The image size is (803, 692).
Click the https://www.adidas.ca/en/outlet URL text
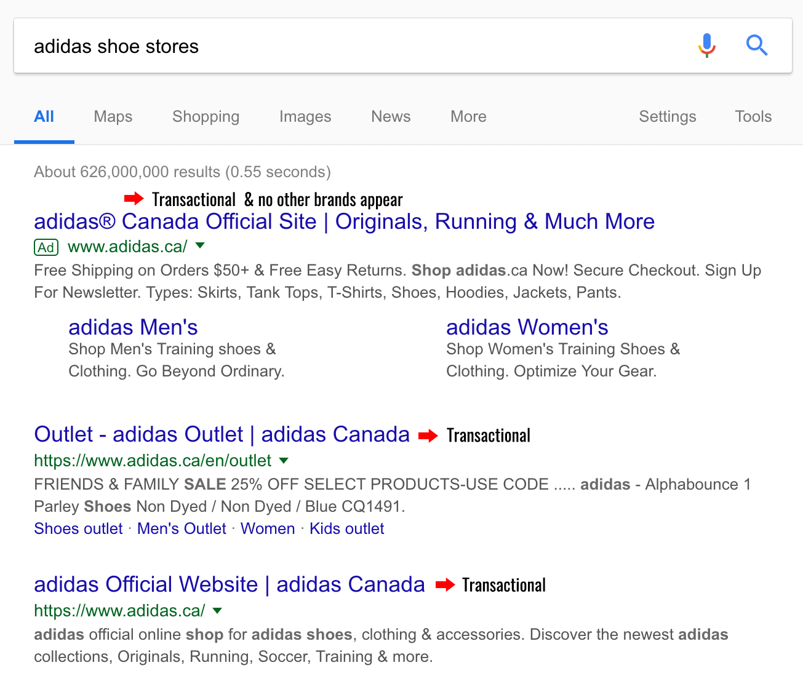[x=153, y=461]
